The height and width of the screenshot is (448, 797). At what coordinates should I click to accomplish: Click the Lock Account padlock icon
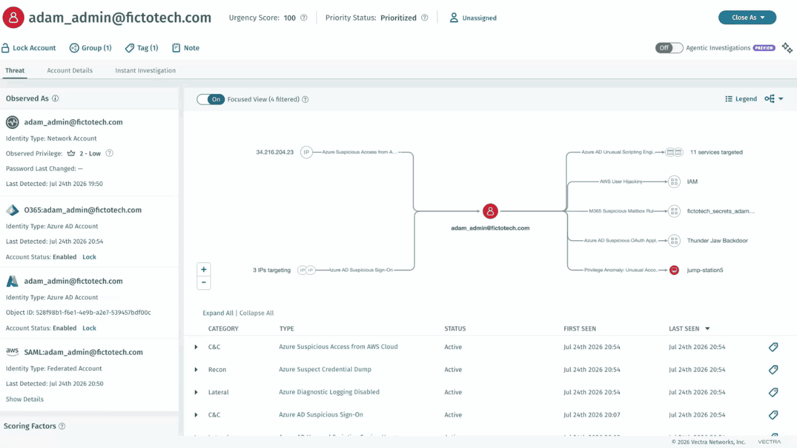6,48
